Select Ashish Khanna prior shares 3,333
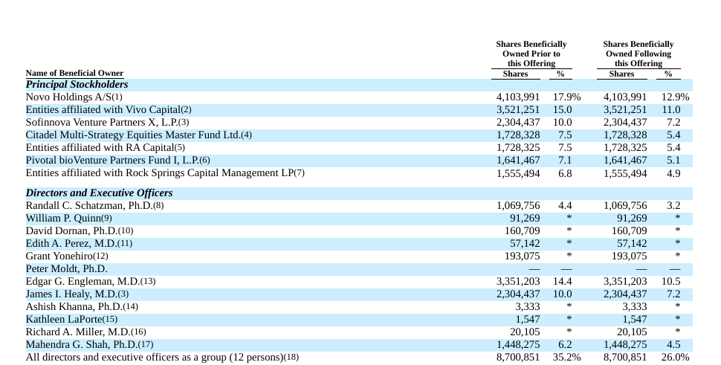The image size is (721, 365). coord(528,306)
